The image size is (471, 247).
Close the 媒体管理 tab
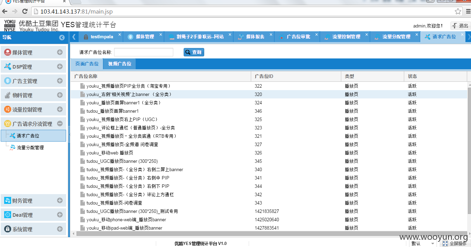pos(161,34)
